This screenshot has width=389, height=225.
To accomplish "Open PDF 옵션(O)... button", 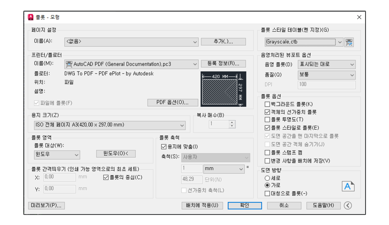I will tap(173, 103).
